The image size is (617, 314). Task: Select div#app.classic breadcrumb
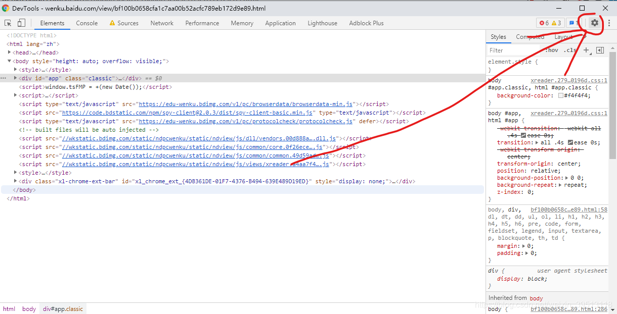(63, 308)
